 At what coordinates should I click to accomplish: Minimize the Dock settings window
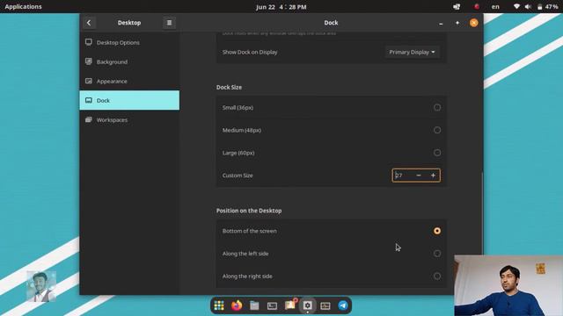(441, 23)
